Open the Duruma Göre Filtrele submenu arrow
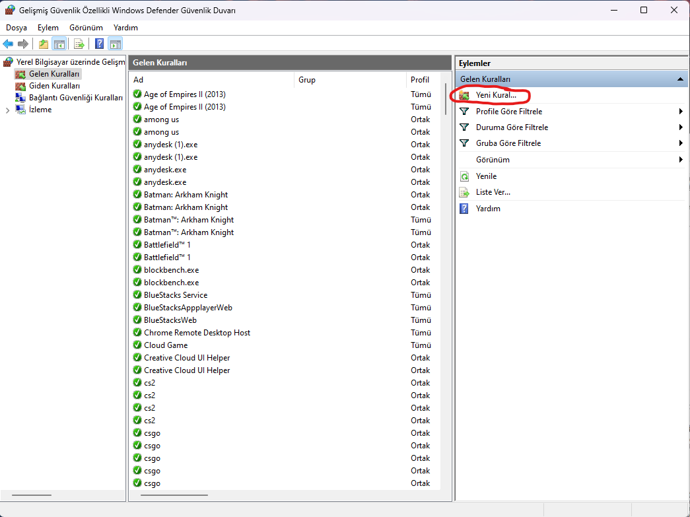This screenshot has width=690, height=517. [681, 127]
